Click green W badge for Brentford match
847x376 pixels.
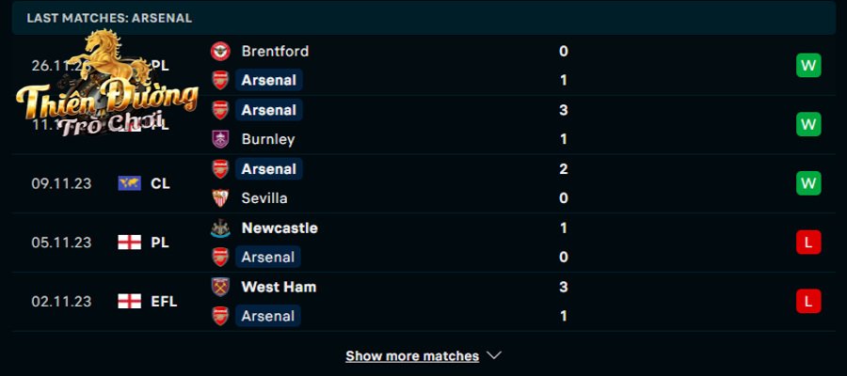click(808, 66)
